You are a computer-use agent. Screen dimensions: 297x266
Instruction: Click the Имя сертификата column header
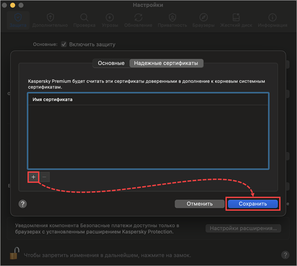click(x=148, y=99)
